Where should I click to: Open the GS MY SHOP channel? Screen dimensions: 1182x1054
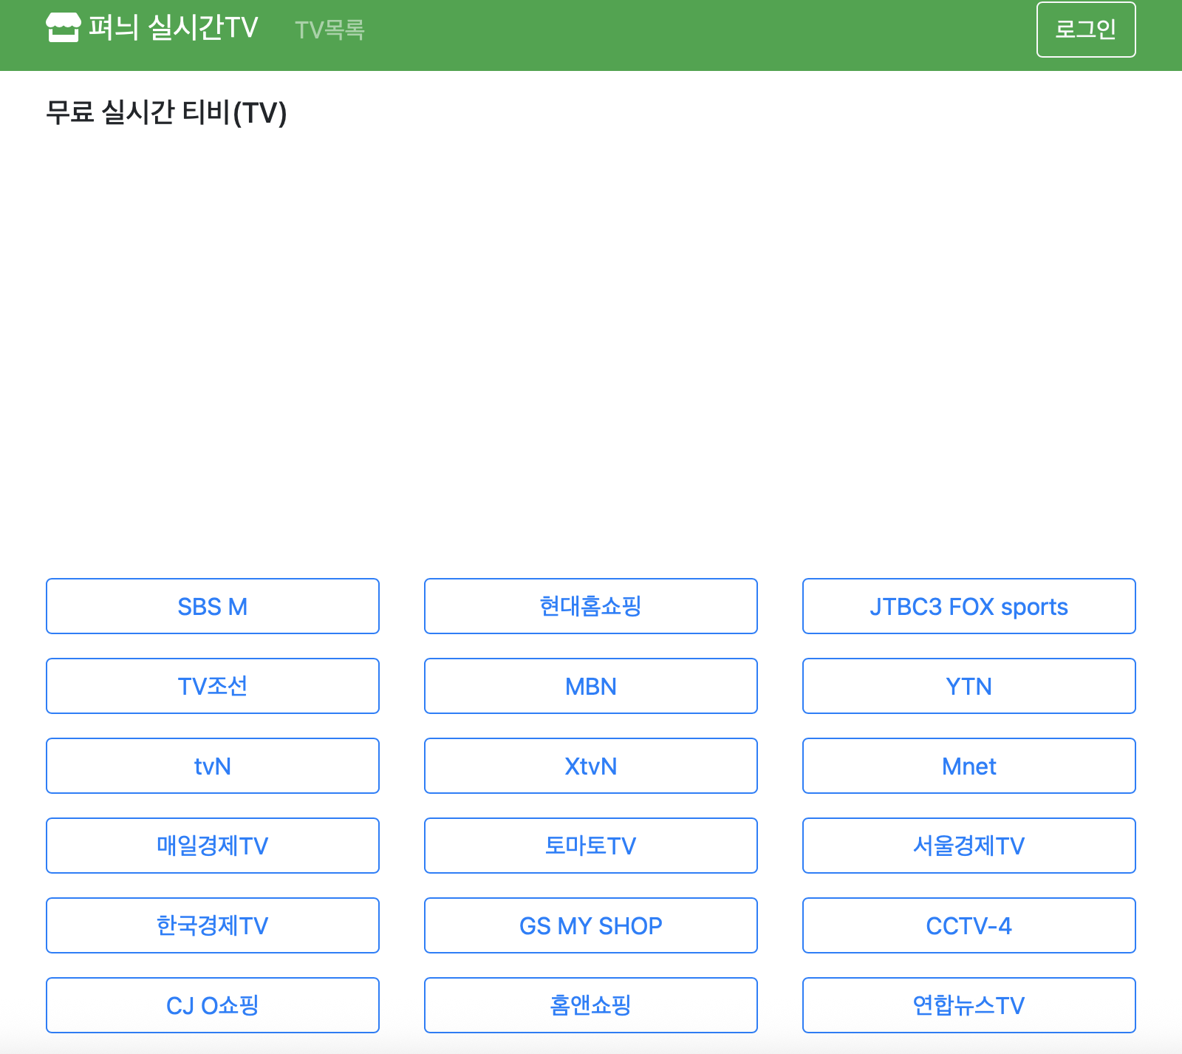pyautogui.click(x=591, y=925)
